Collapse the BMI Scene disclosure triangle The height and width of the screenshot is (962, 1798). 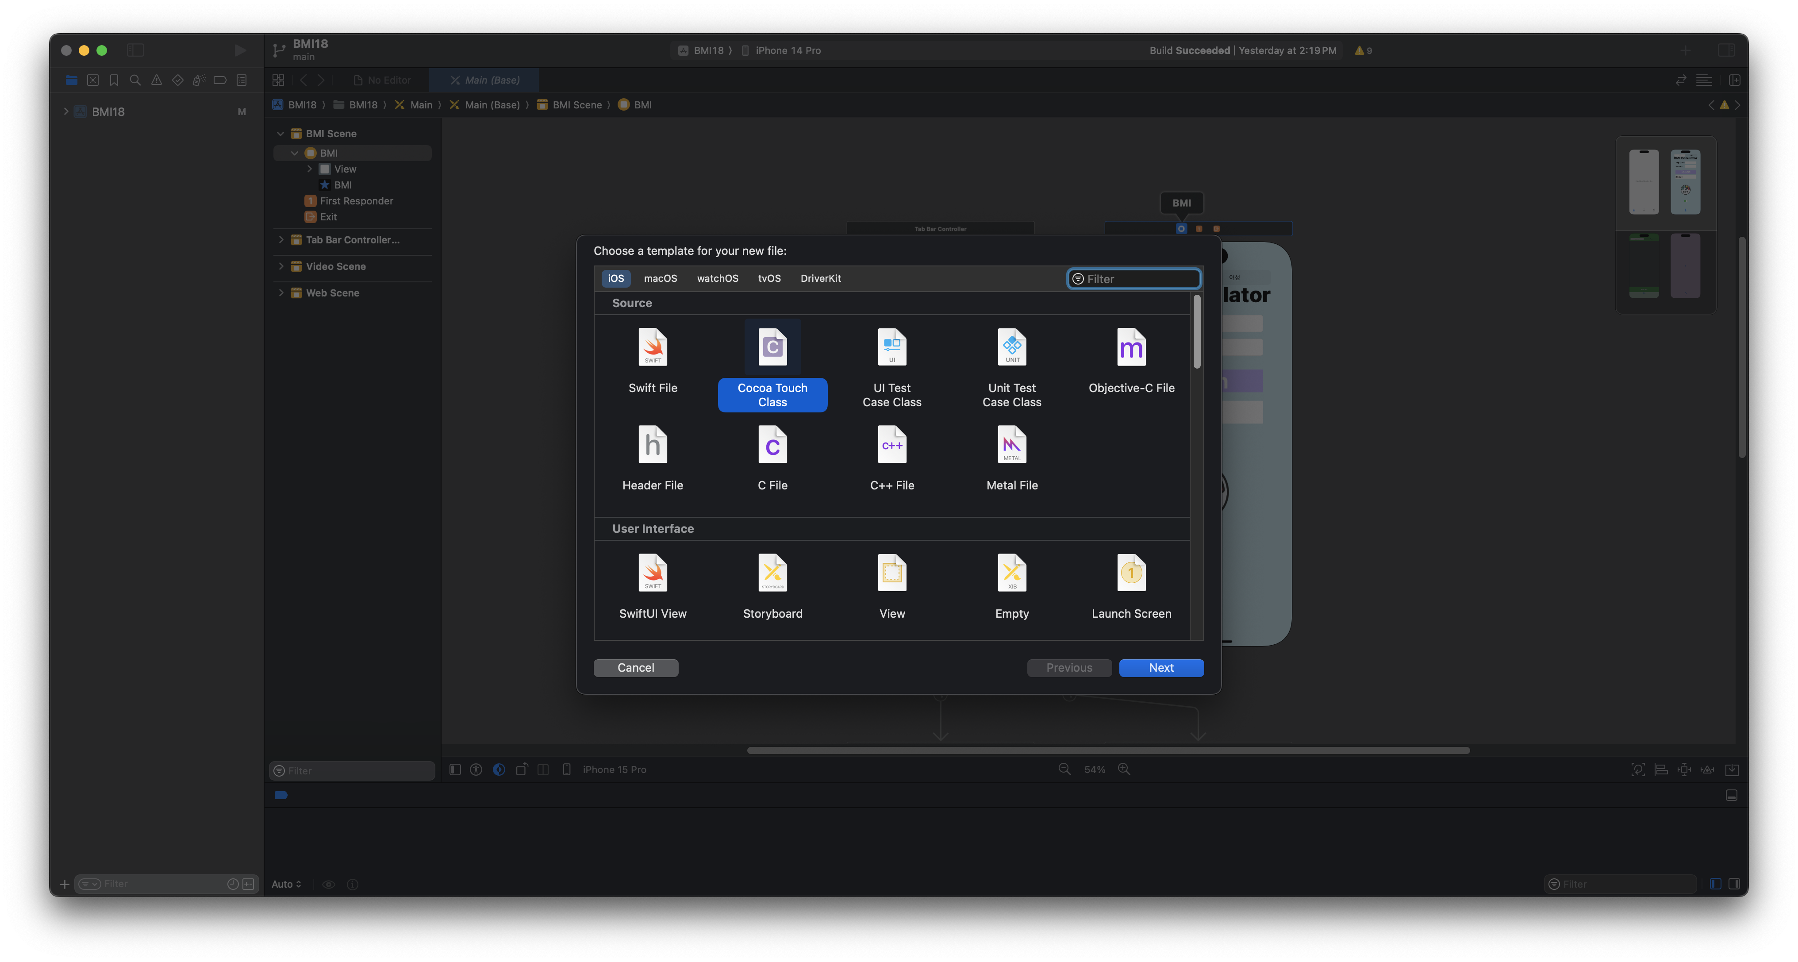pos(280,133)
